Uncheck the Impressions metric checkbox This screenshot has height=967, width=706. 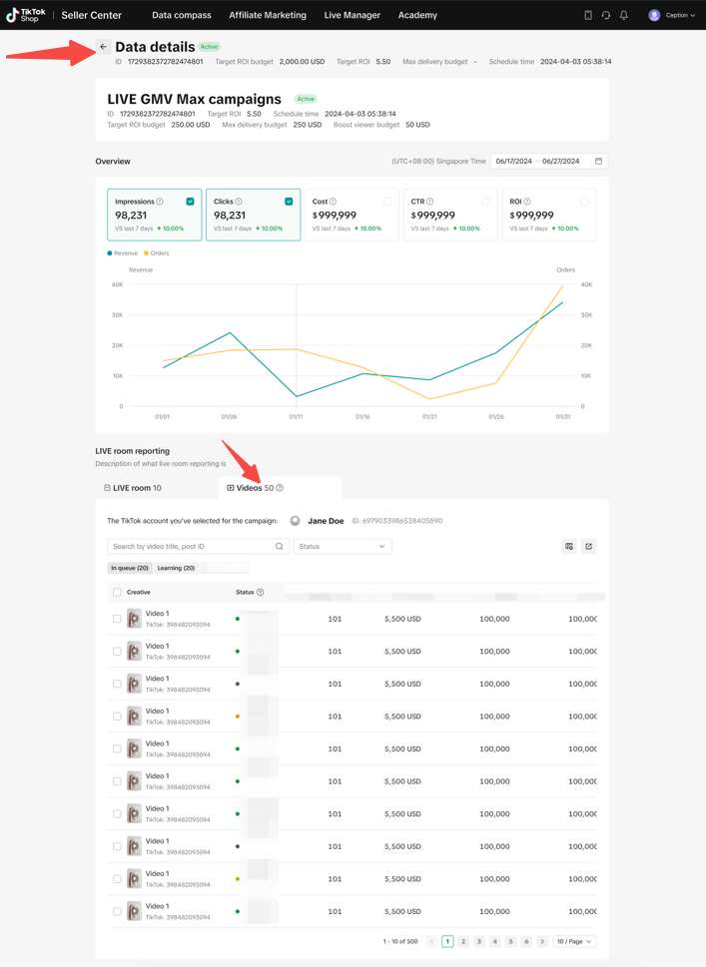pyautogui.click(x=190, y=202)
